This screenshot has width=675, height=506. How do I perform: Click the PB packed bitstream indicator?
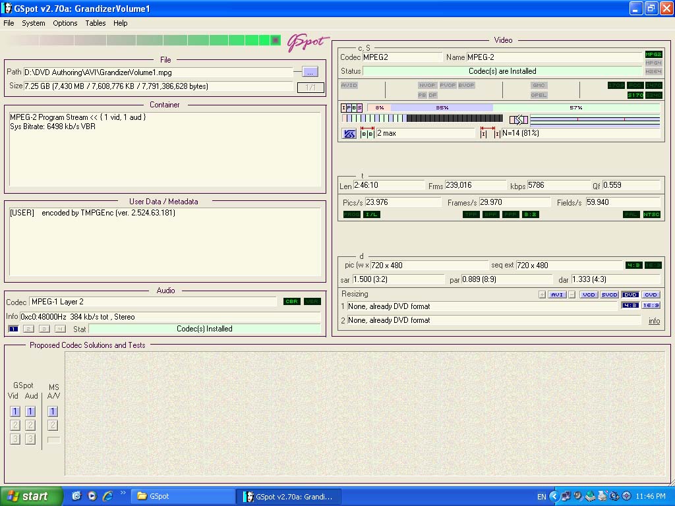pos(422,95)
